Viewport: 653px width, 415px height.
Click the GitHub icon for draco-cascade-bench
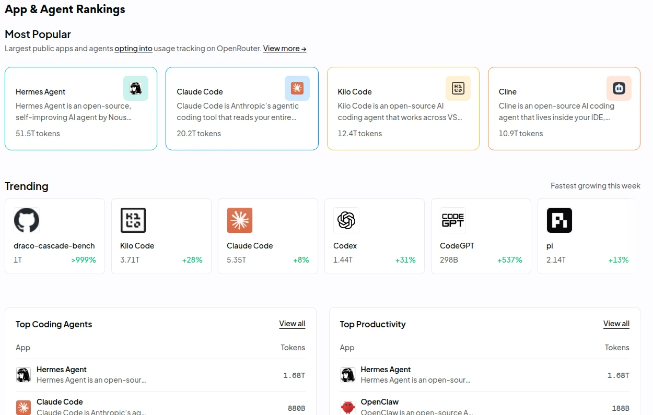27,220
